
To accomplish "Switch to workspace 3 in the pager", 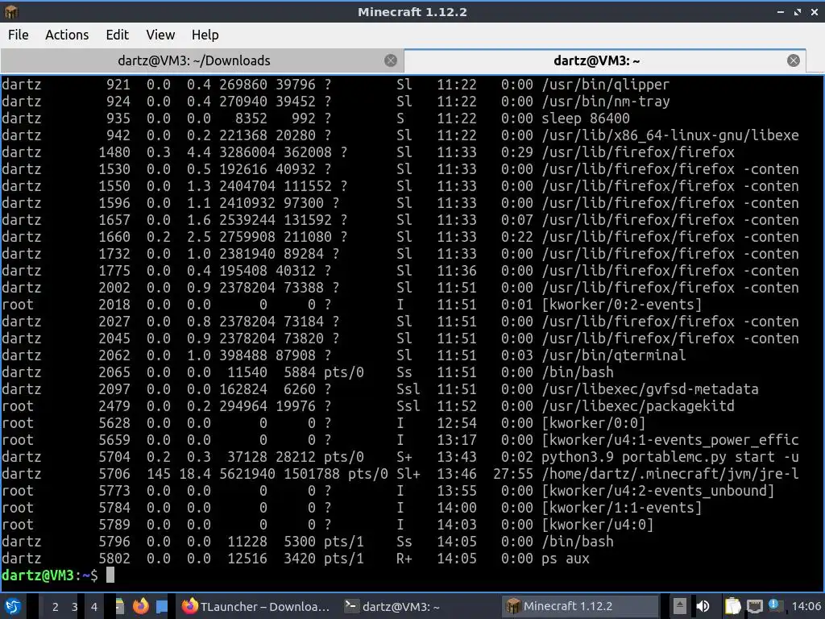I will coord(74,606).
